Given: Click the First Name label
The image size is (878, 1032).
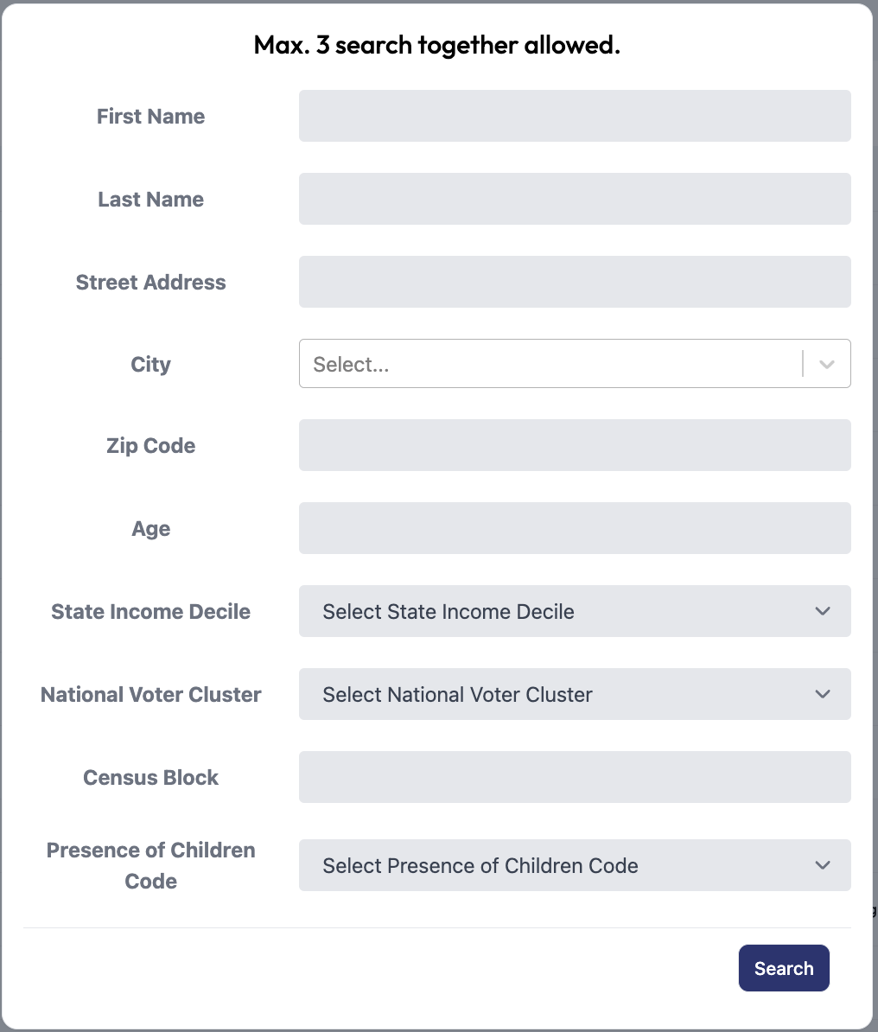Looking at the screenshot, I should pos(150,116).
